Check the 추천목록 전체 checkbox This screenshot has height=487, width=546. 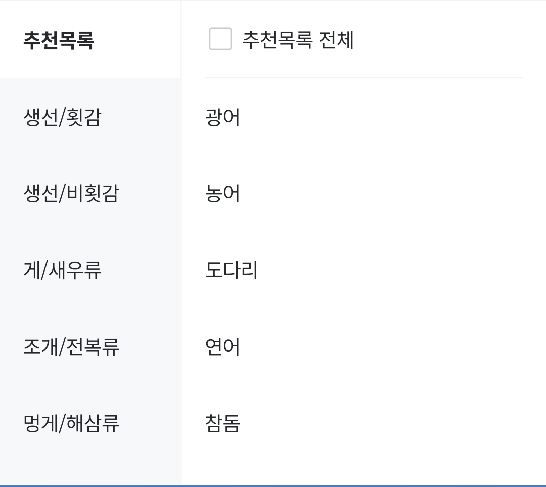[220, 39]
